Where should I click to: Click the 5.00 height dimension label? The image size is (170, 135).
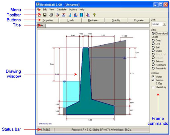pyautogui.click(x=52, y=64)
